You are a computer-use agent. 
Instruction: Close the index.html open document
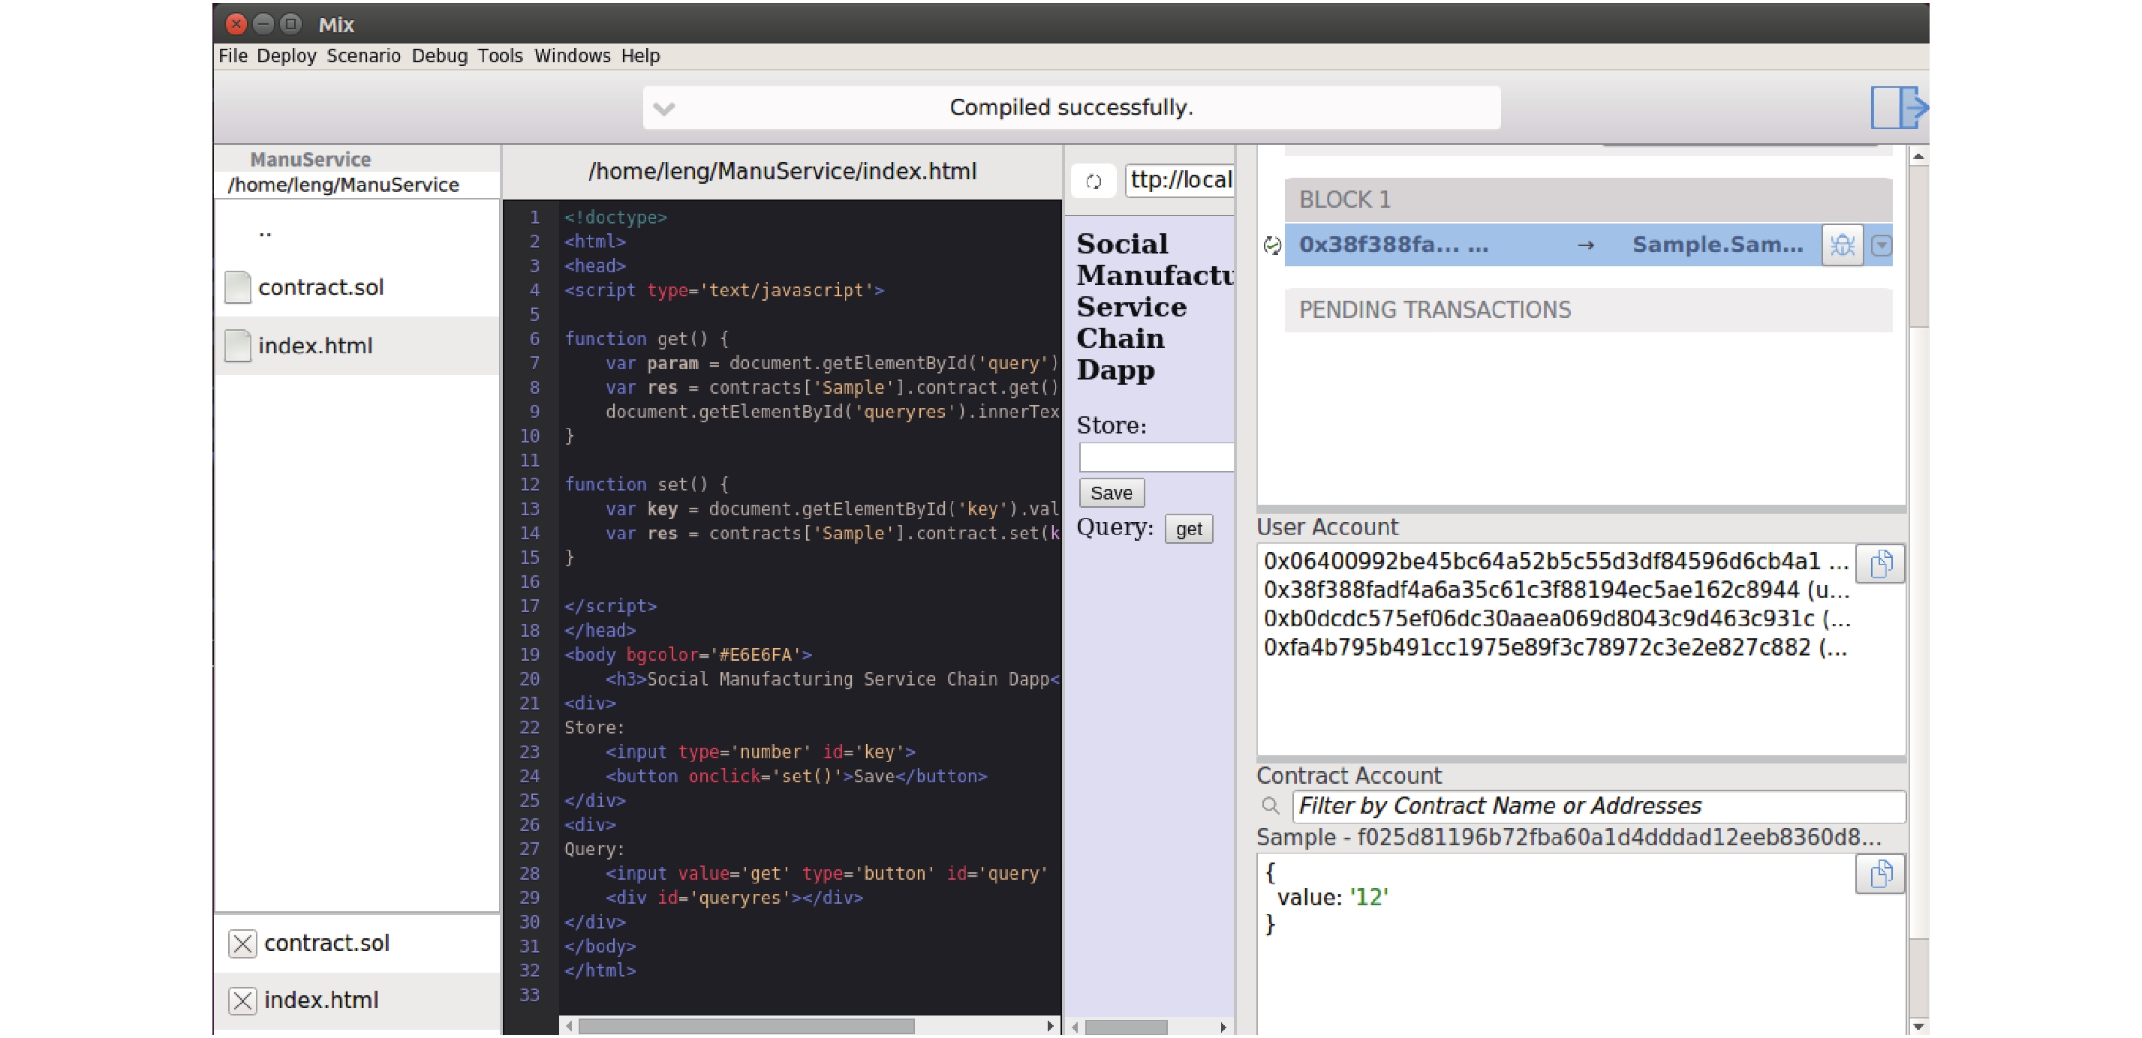(x=242, y=1000)
